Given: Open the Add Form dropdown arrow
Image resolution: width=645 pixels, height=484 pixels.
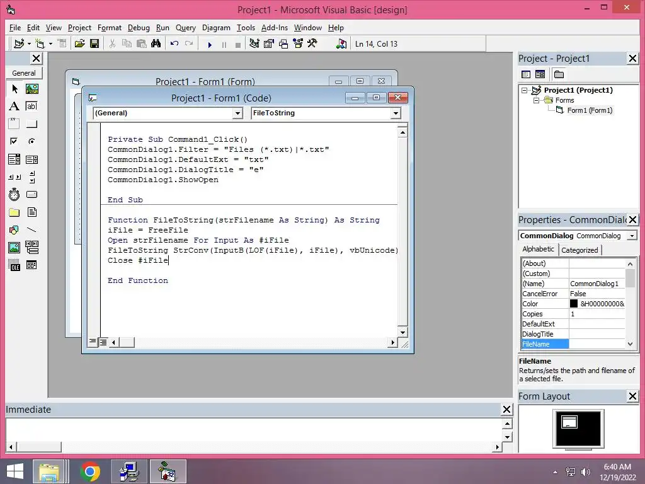Looking at the screenshot, I should click(50, 43).
